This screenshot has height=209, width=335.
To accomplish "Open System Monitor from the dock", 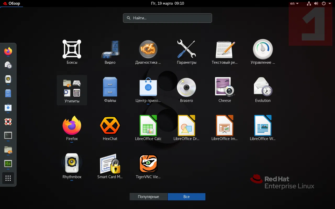I will pyautogui.click(x=8, y=164).
